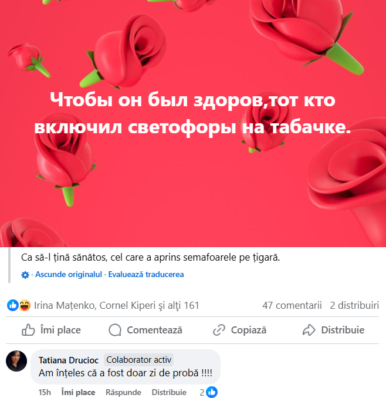386x398 pixels.
Task: Click the chain link Copiază icon
Action: coord(219,330)
